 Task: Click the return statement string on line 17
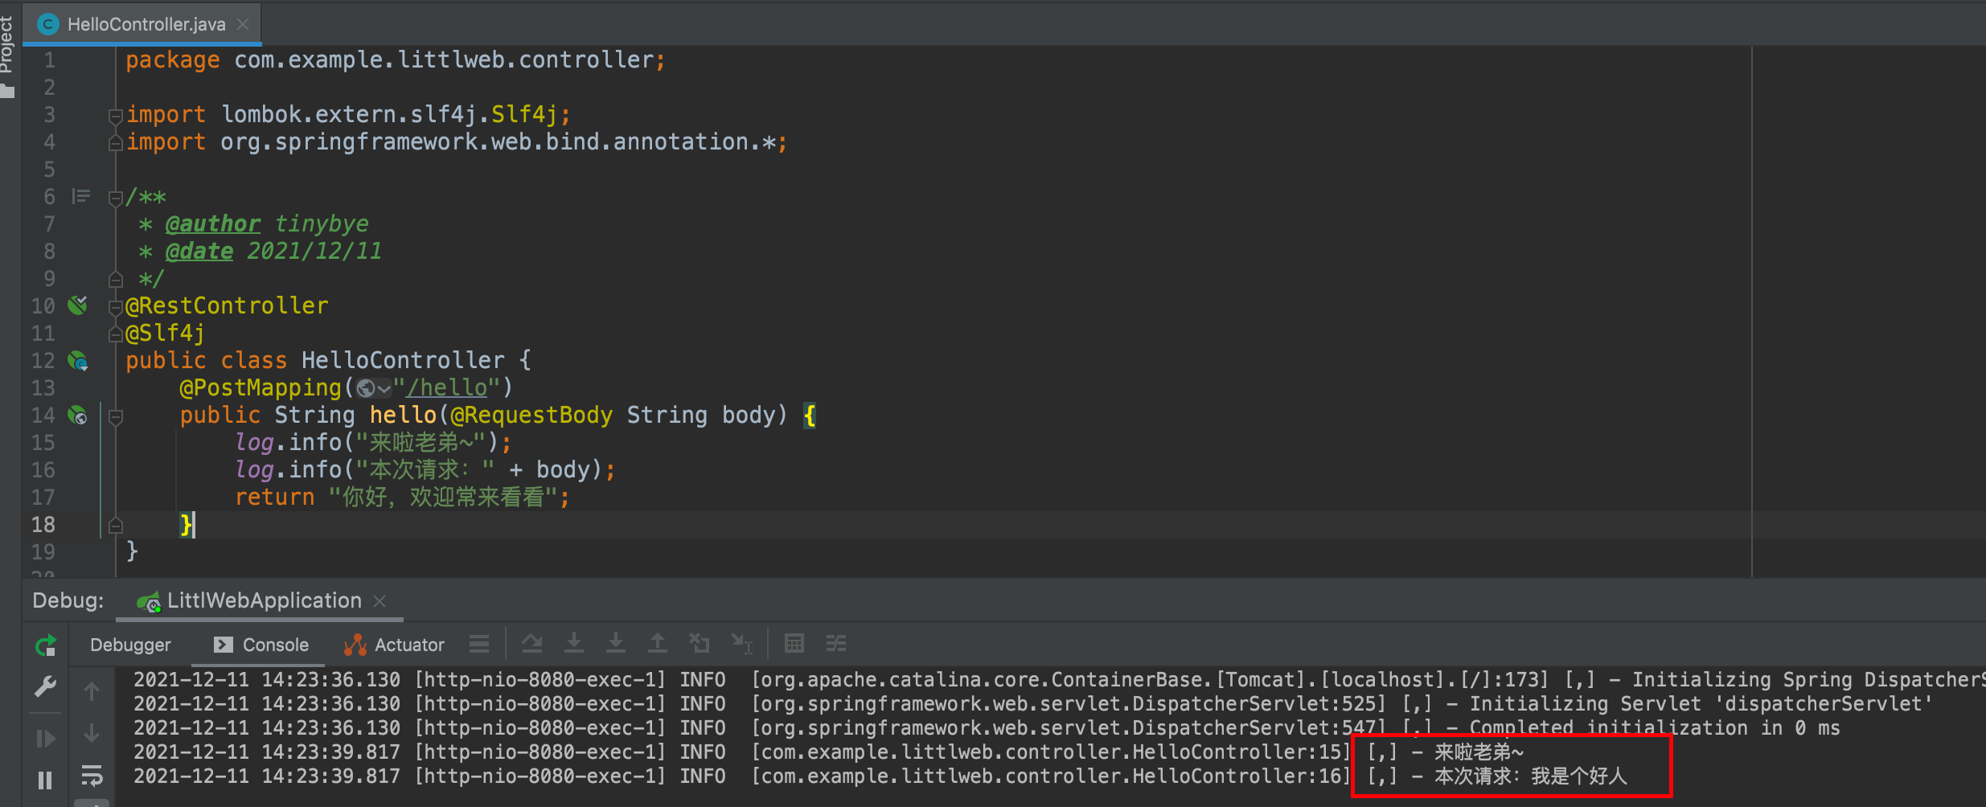point(444,497)
